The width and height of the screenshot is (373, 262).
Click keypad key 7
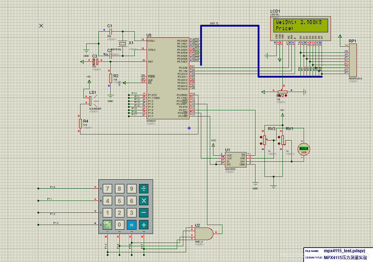click(107, 189)
